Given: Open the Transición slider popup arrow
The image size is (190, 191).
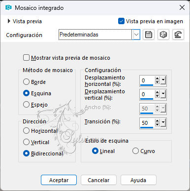Looking at the screenshot, I should (x=163, y=122).
